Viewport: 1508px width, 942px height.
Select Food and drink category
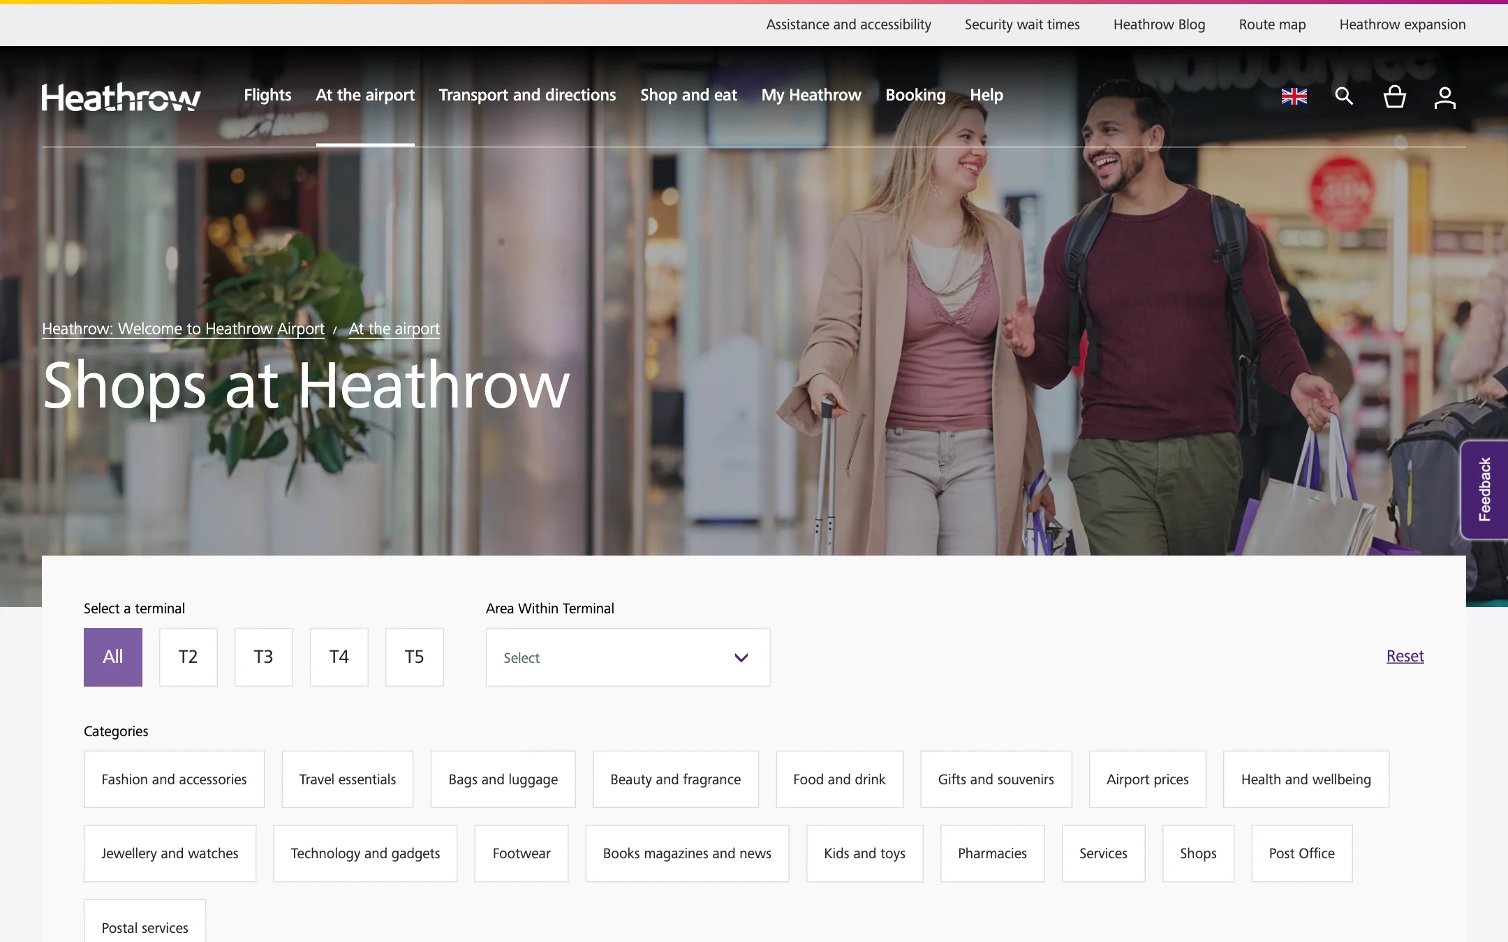pyautogui.click(x=839, y=779)
